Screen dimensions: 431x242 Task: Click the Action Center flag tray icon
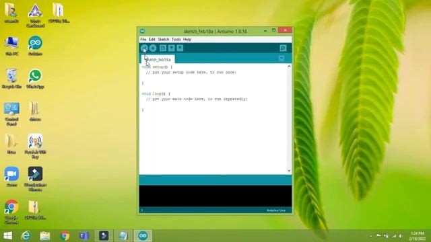(378, 236)
